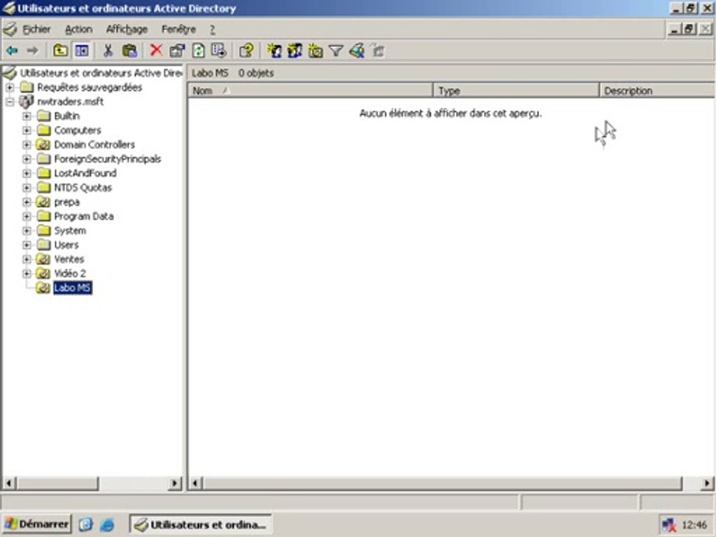Click the Export list toolbar icon
Image resolution: width=716 pixels, height=537 pixels.
(x=219, y=51)
